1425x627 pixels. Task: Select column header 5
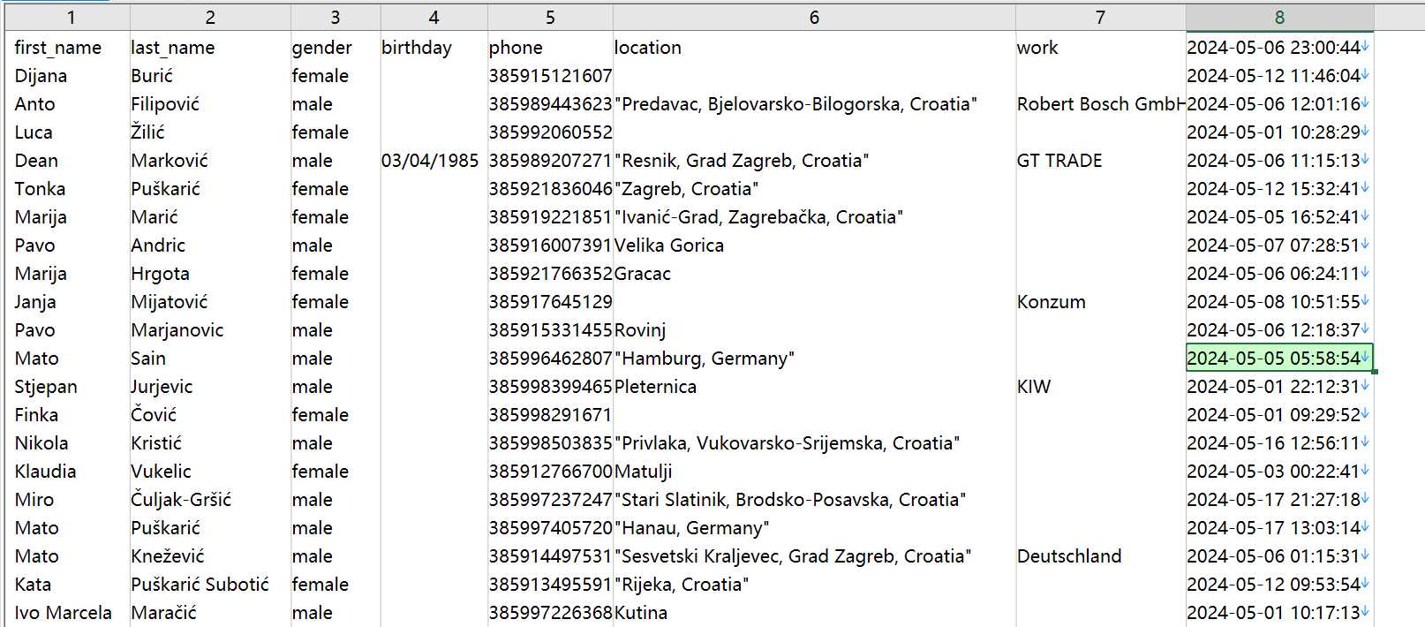click(x=550, y=17)
